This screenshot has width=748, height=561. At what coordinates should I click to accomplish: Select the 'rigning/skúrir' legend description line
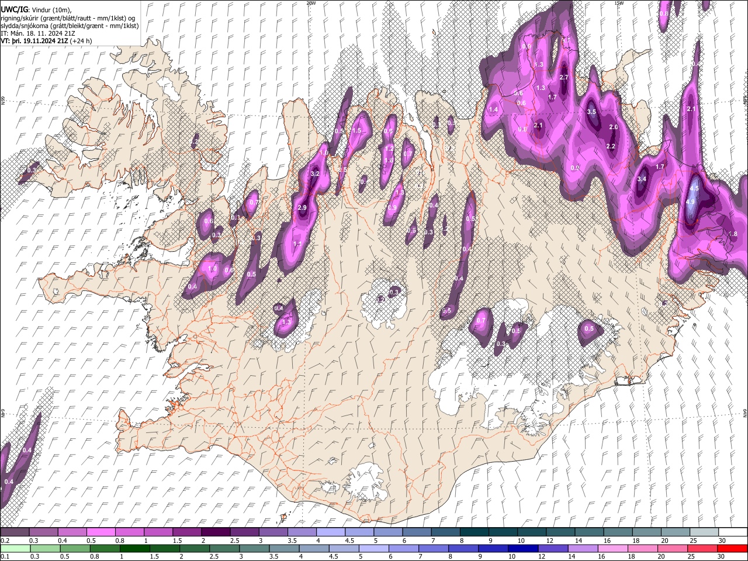[x=68, y=18]
